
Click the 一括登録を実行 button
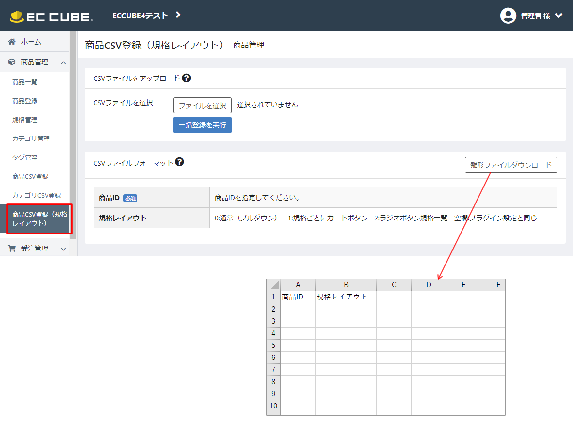coord(202,125)
